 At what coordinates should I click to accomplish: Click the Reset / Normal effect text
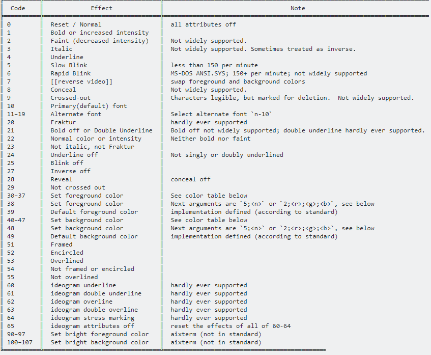click(x=76, y=24)
